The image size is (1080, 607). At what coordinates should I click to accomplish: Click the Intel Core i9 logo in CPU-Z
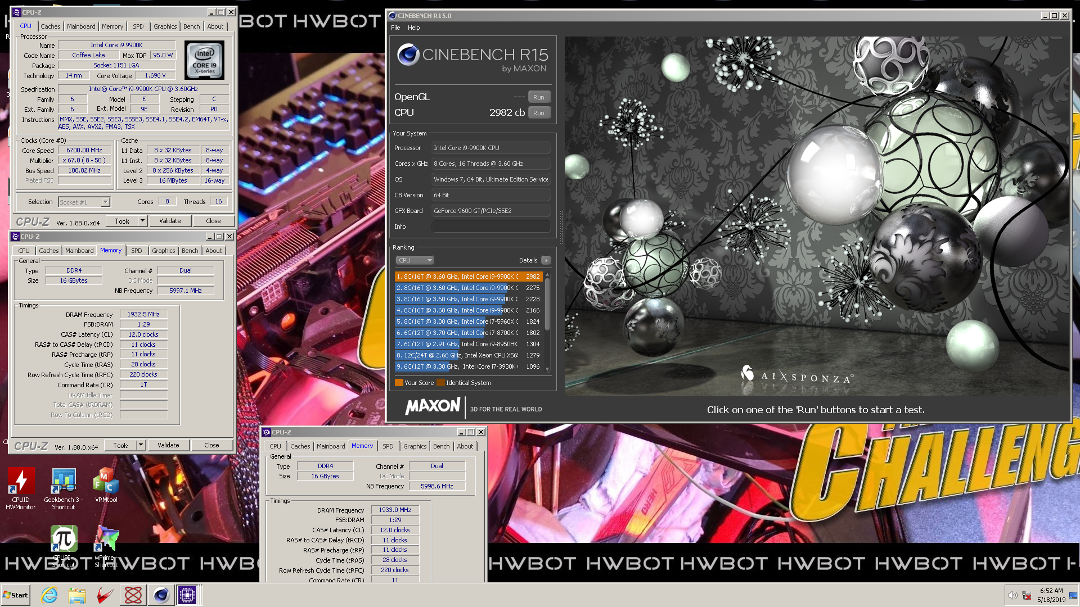point(204,60)
